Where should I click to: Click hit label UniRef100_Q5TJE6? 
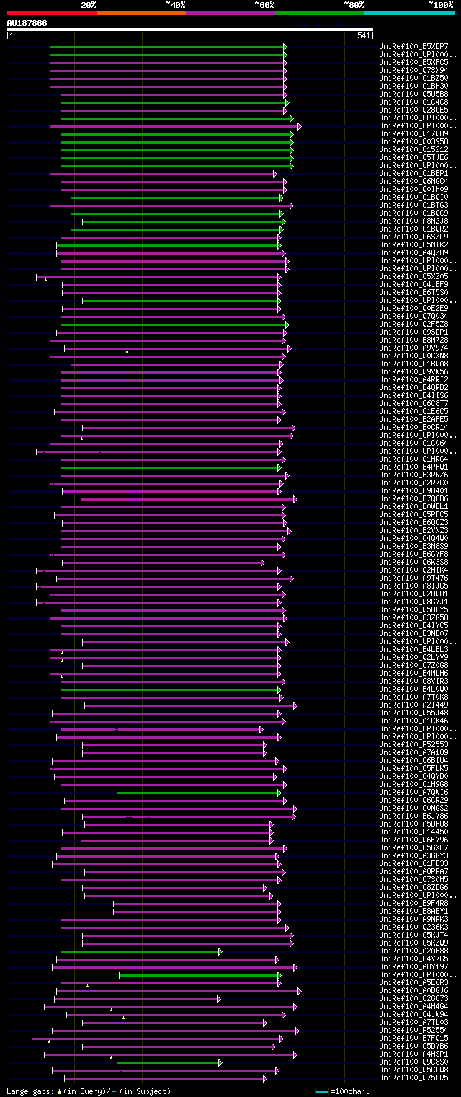[413, 158]
